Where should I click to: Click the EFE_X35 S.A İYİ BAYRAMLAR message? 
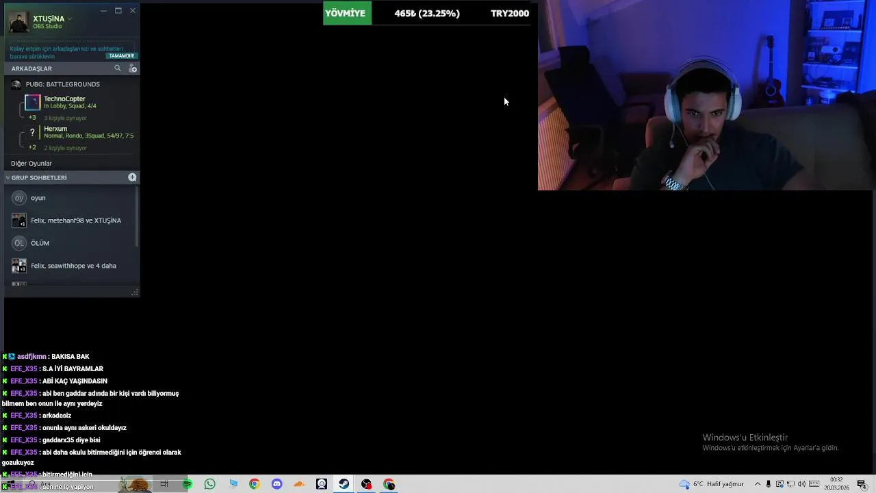[x=53, y=369]
